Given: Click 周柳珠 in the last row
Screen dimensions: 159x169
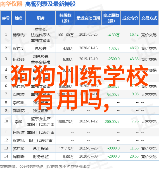Looking at the screenshot, I should click(19, 157).
